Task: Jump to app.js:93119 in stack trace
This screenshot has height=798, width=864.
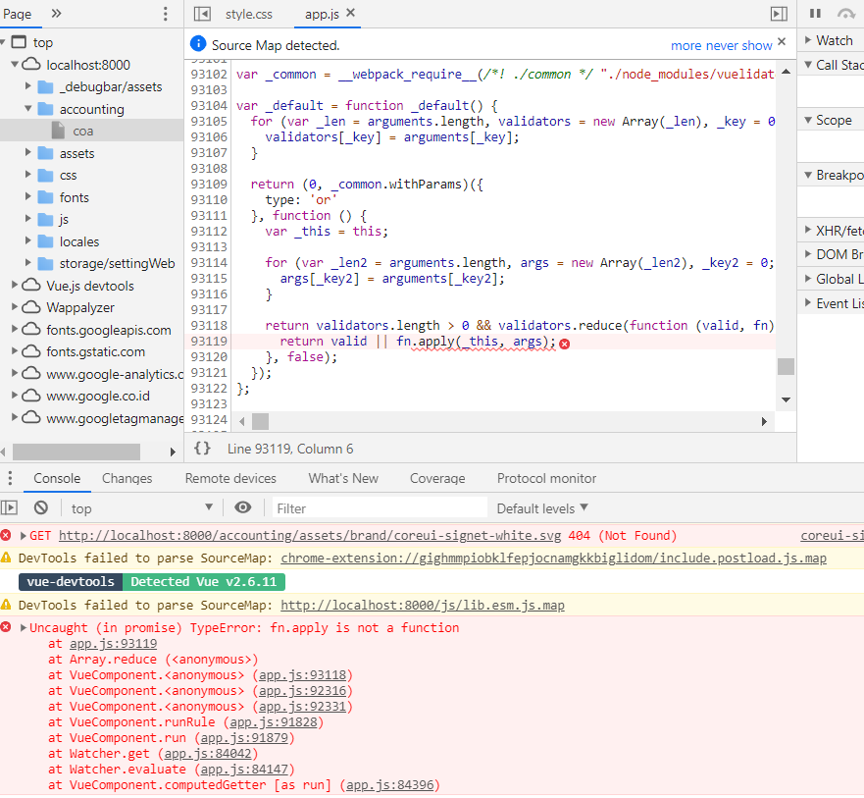Action: (x=113, y=643)
